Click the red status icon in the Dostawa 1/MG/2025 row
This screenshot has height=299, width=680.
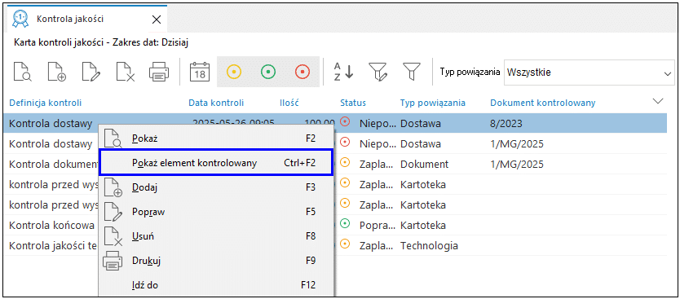[345, 141]
